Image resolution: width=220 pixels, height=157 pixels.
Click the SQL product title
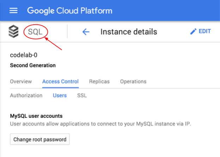coord(35,32)
